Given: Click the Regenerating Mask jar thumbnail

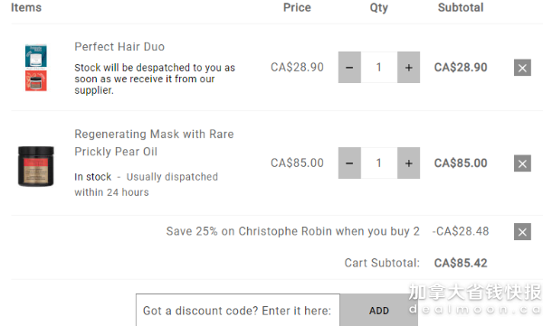Looking at the screenshot, I should click(36, 166).
